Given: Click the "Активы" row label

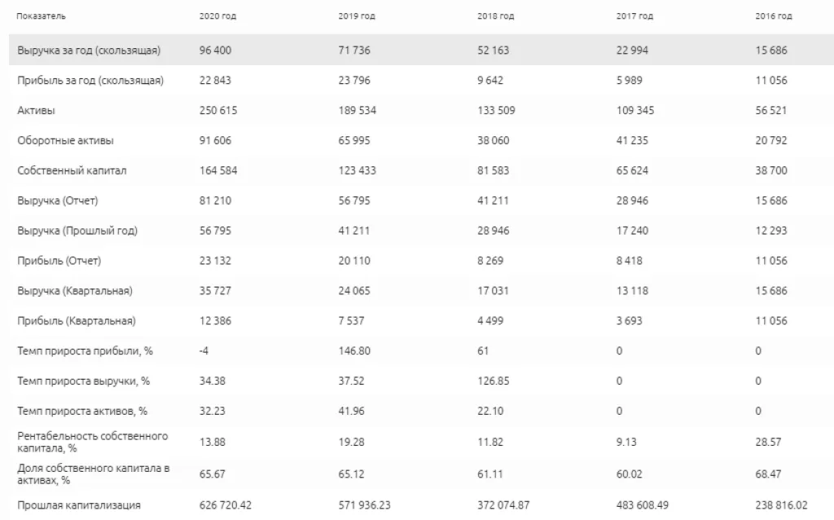Looking at the screenshot, I should coord(36,110).
